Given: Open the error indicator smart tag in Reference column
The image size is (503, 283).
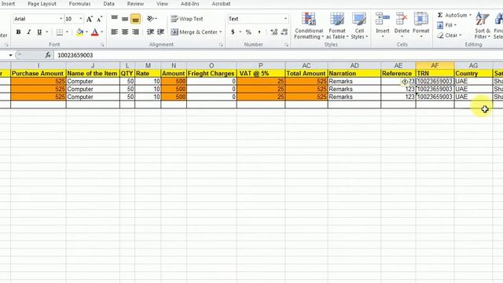Looking at the screenshot, I should click(405, 82).
